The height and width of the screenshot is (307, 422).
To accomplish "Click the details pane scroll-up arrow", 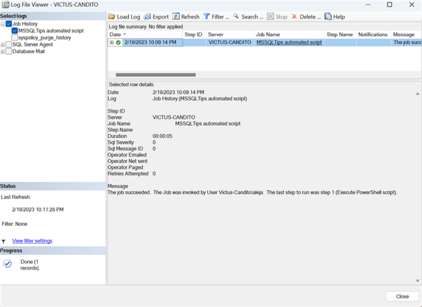I will [x=417, y=94].
